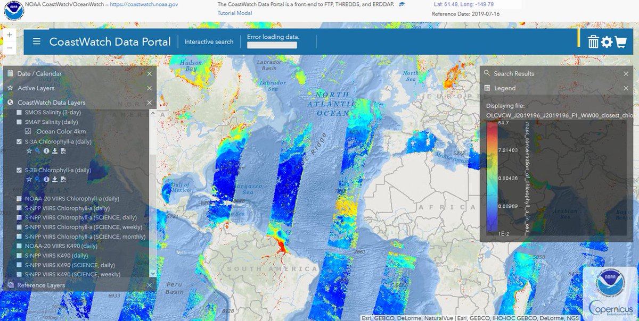This screenshot has width=639, height=321.
Task: Click the Date / Calendar icon
Action: [10, 73]
